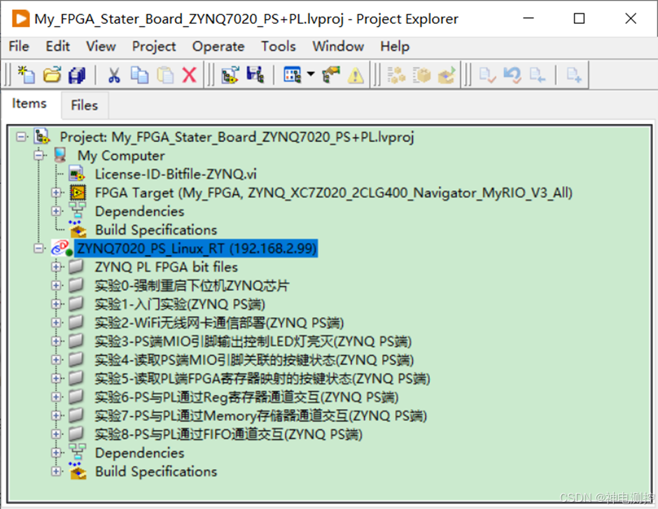Viewport: 658px width, 509px height.
Task: Open the Help menu
Action: pyautogui.click(x=395, y=47)
